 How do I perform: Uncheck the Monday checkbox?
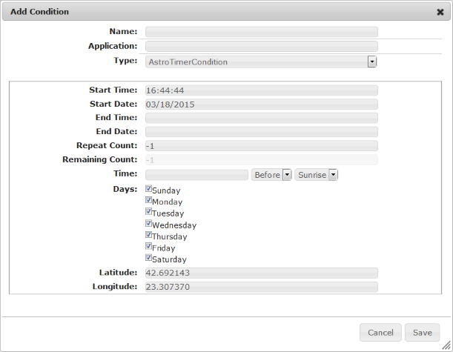[149, 200]
